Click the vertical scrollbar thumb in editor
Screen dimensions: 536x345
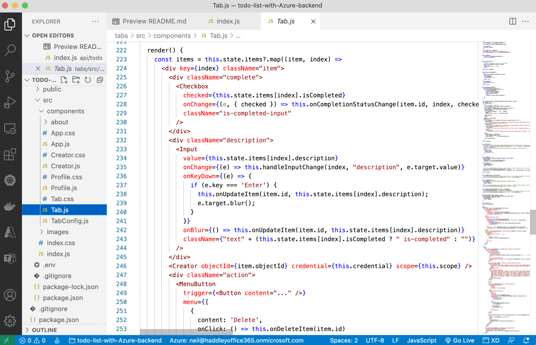[x=533, y=222]
